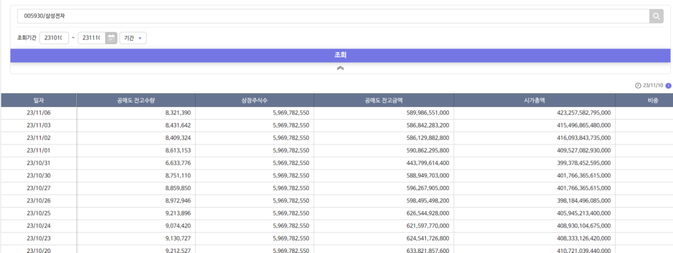Click the balance amount 621,597,770,000
This screenshot has height=253, width=673.
pyautogui.click(x=427, y=225)
